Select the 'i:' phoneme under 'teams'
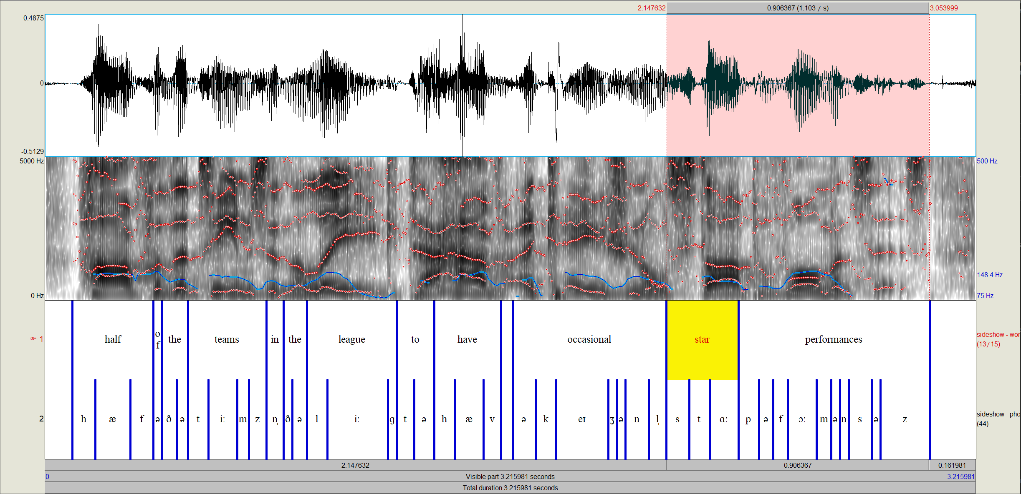Image resolution: width=1021 pixels, height=494 pixels. 222,419
